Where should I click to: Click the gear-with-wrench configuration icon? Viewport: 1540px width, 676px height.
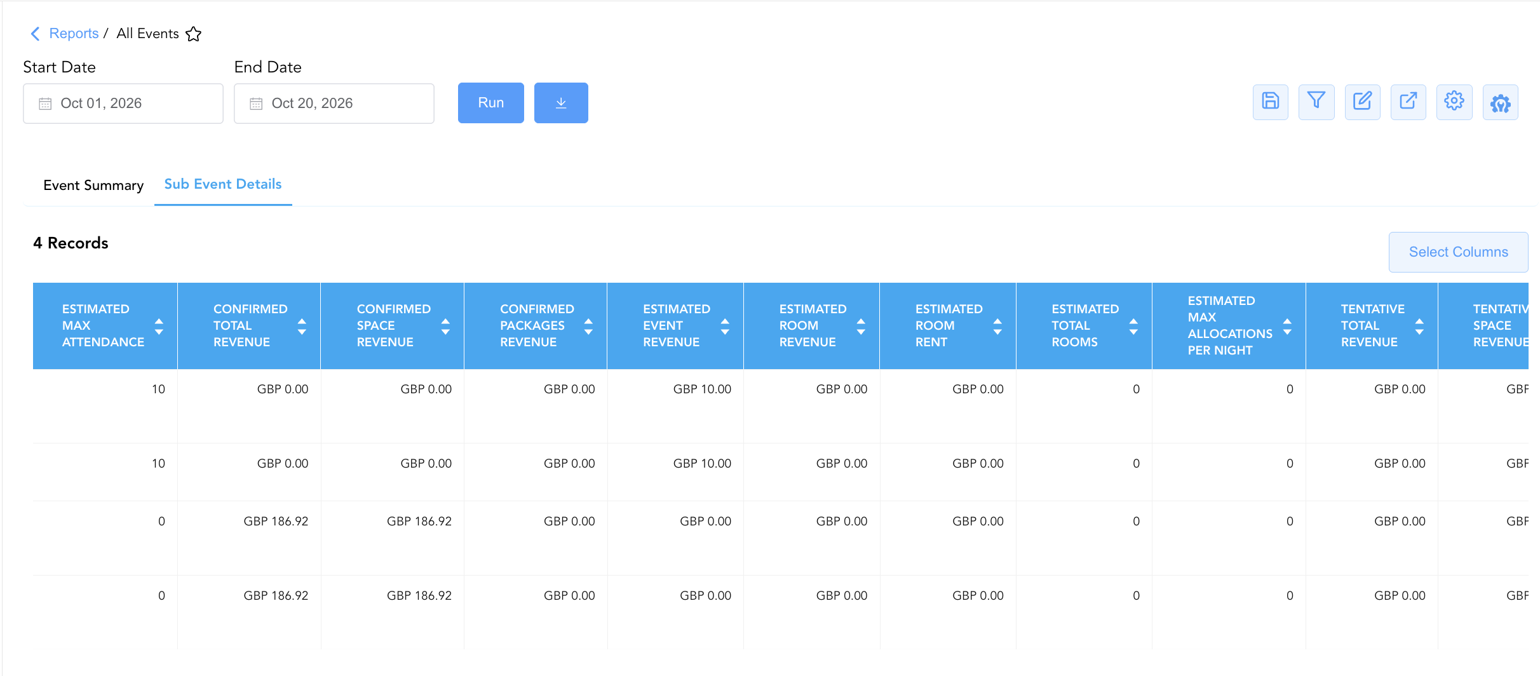click(x=1501, y=102)
